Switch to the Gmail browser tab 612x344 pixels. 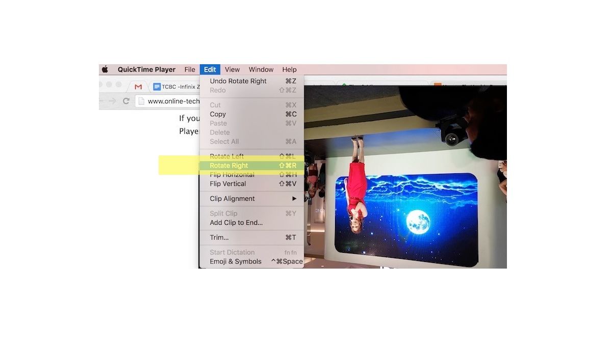point(138,87)
